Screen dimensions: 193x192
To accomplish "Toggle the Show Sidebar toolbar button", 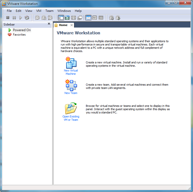I will 61,18.
